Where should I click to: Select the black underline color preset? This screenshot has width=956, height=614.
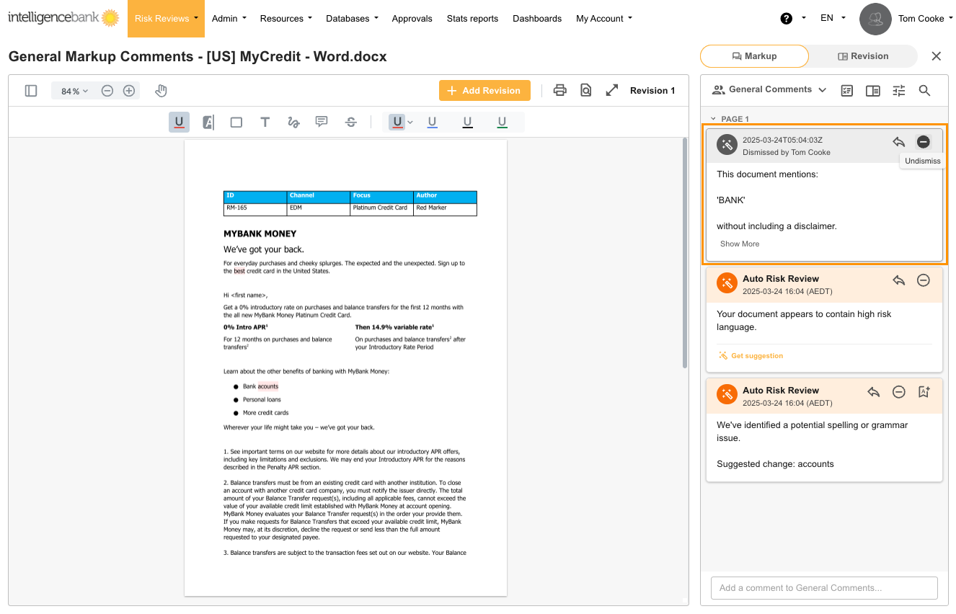467,123
